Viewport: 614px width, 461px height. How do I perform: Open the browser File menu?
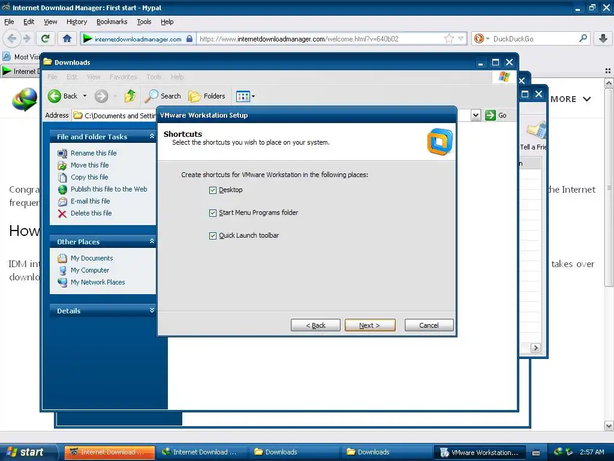tap(9, 22)
